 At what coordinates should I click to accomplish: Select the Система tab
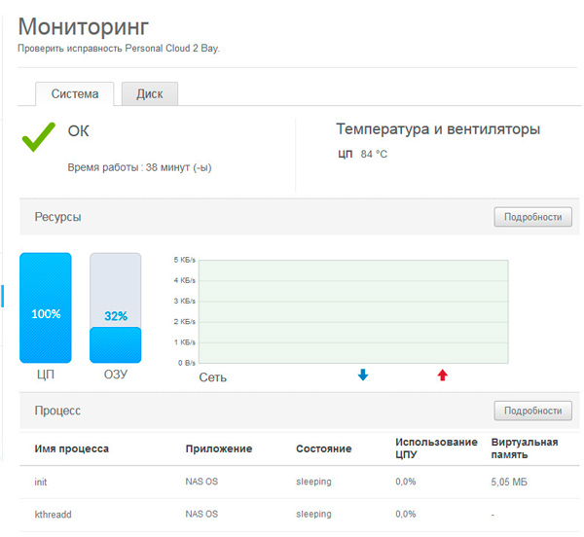click(75, 94)
